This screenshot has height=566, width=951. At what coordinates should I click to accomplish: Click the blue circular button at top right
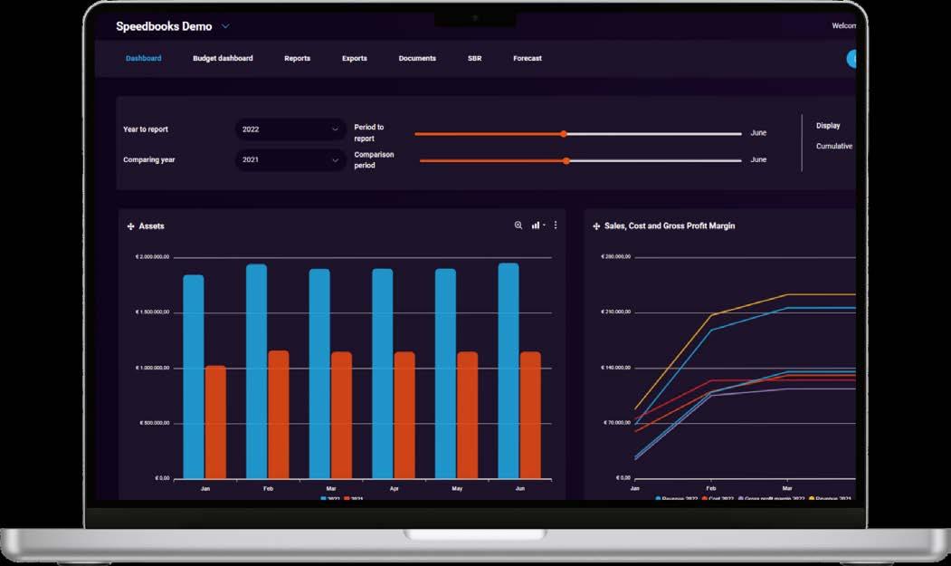coord(851,59)
